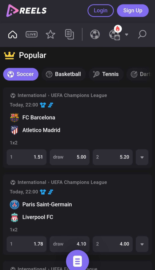Switch to the Basketball tab
This screenshot has width=155, height=270.
(63, 74)
